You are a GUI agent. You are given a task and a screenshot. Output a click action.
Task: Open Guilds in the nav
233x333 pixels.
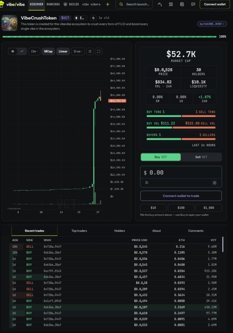coord(71,4)
